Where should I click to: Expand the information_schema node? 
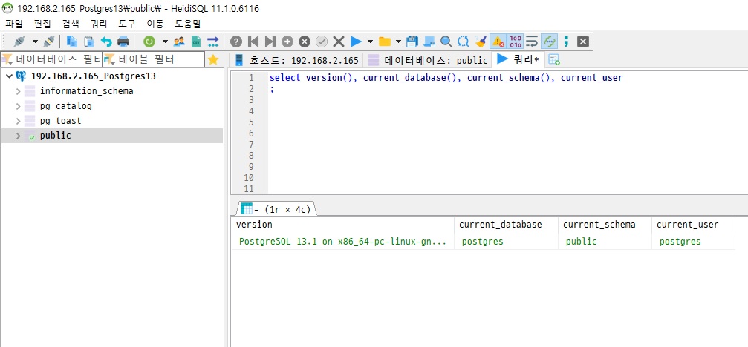coord(18,91)
